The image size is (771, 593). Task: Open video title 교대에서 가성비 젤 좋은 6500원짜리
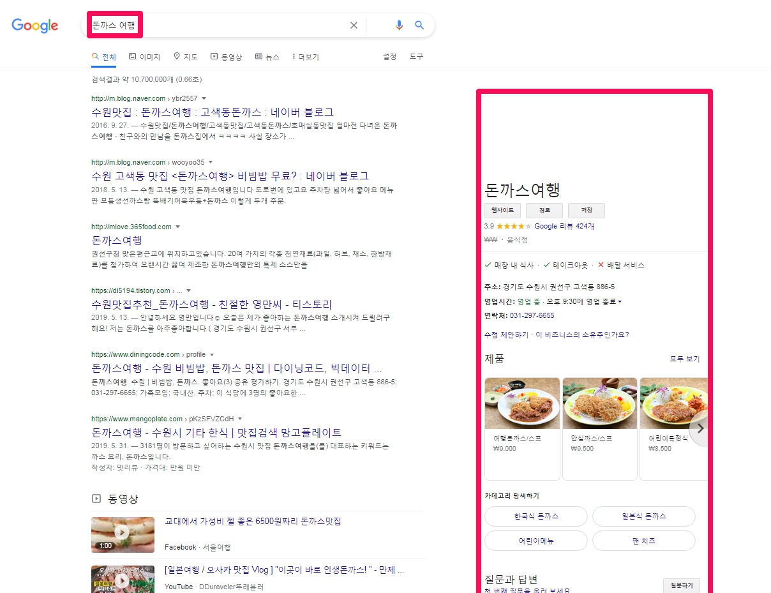(253, 522)
